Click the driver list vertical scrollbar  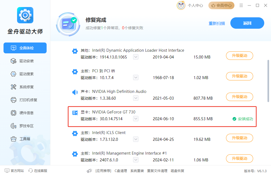click(x=268, y=81)
